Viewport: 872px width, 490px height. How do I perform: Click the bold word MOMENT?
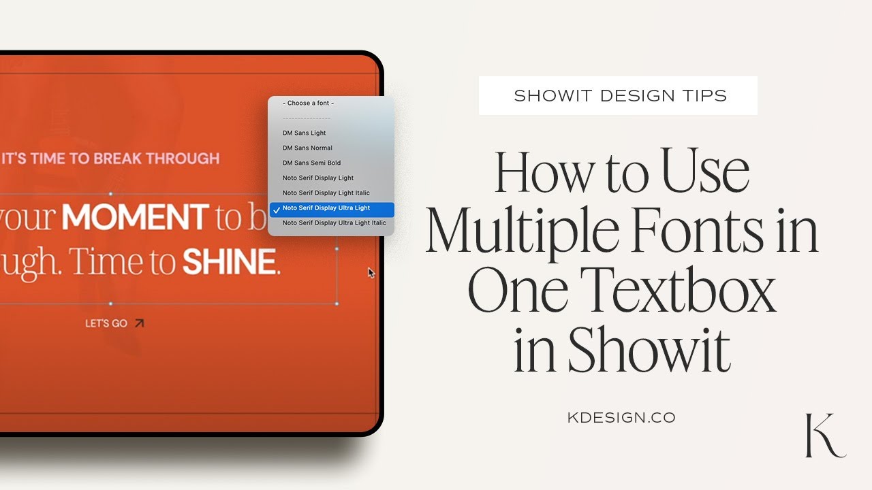point(134,218)
